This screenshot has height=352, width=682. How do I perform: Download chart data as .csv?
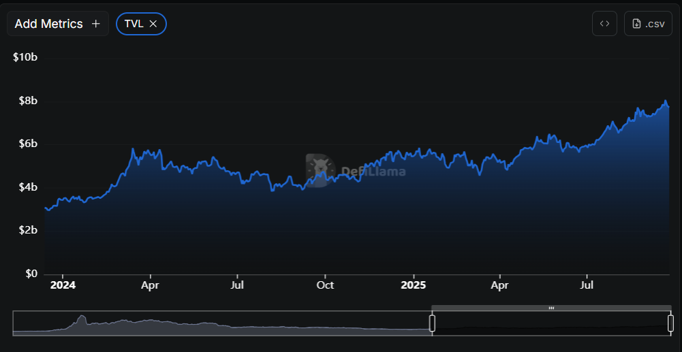pyautogui.click(x=648, y=24)
